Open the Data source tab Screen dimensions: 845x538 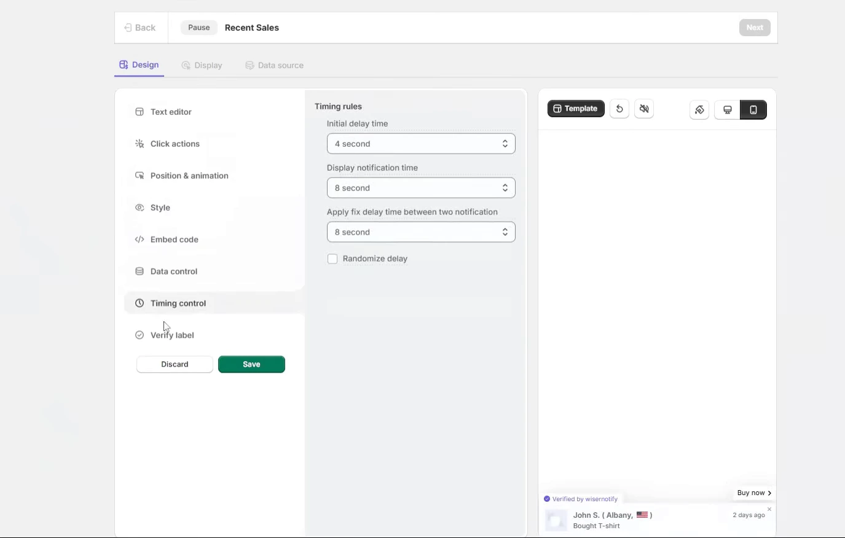click(274, 65)
